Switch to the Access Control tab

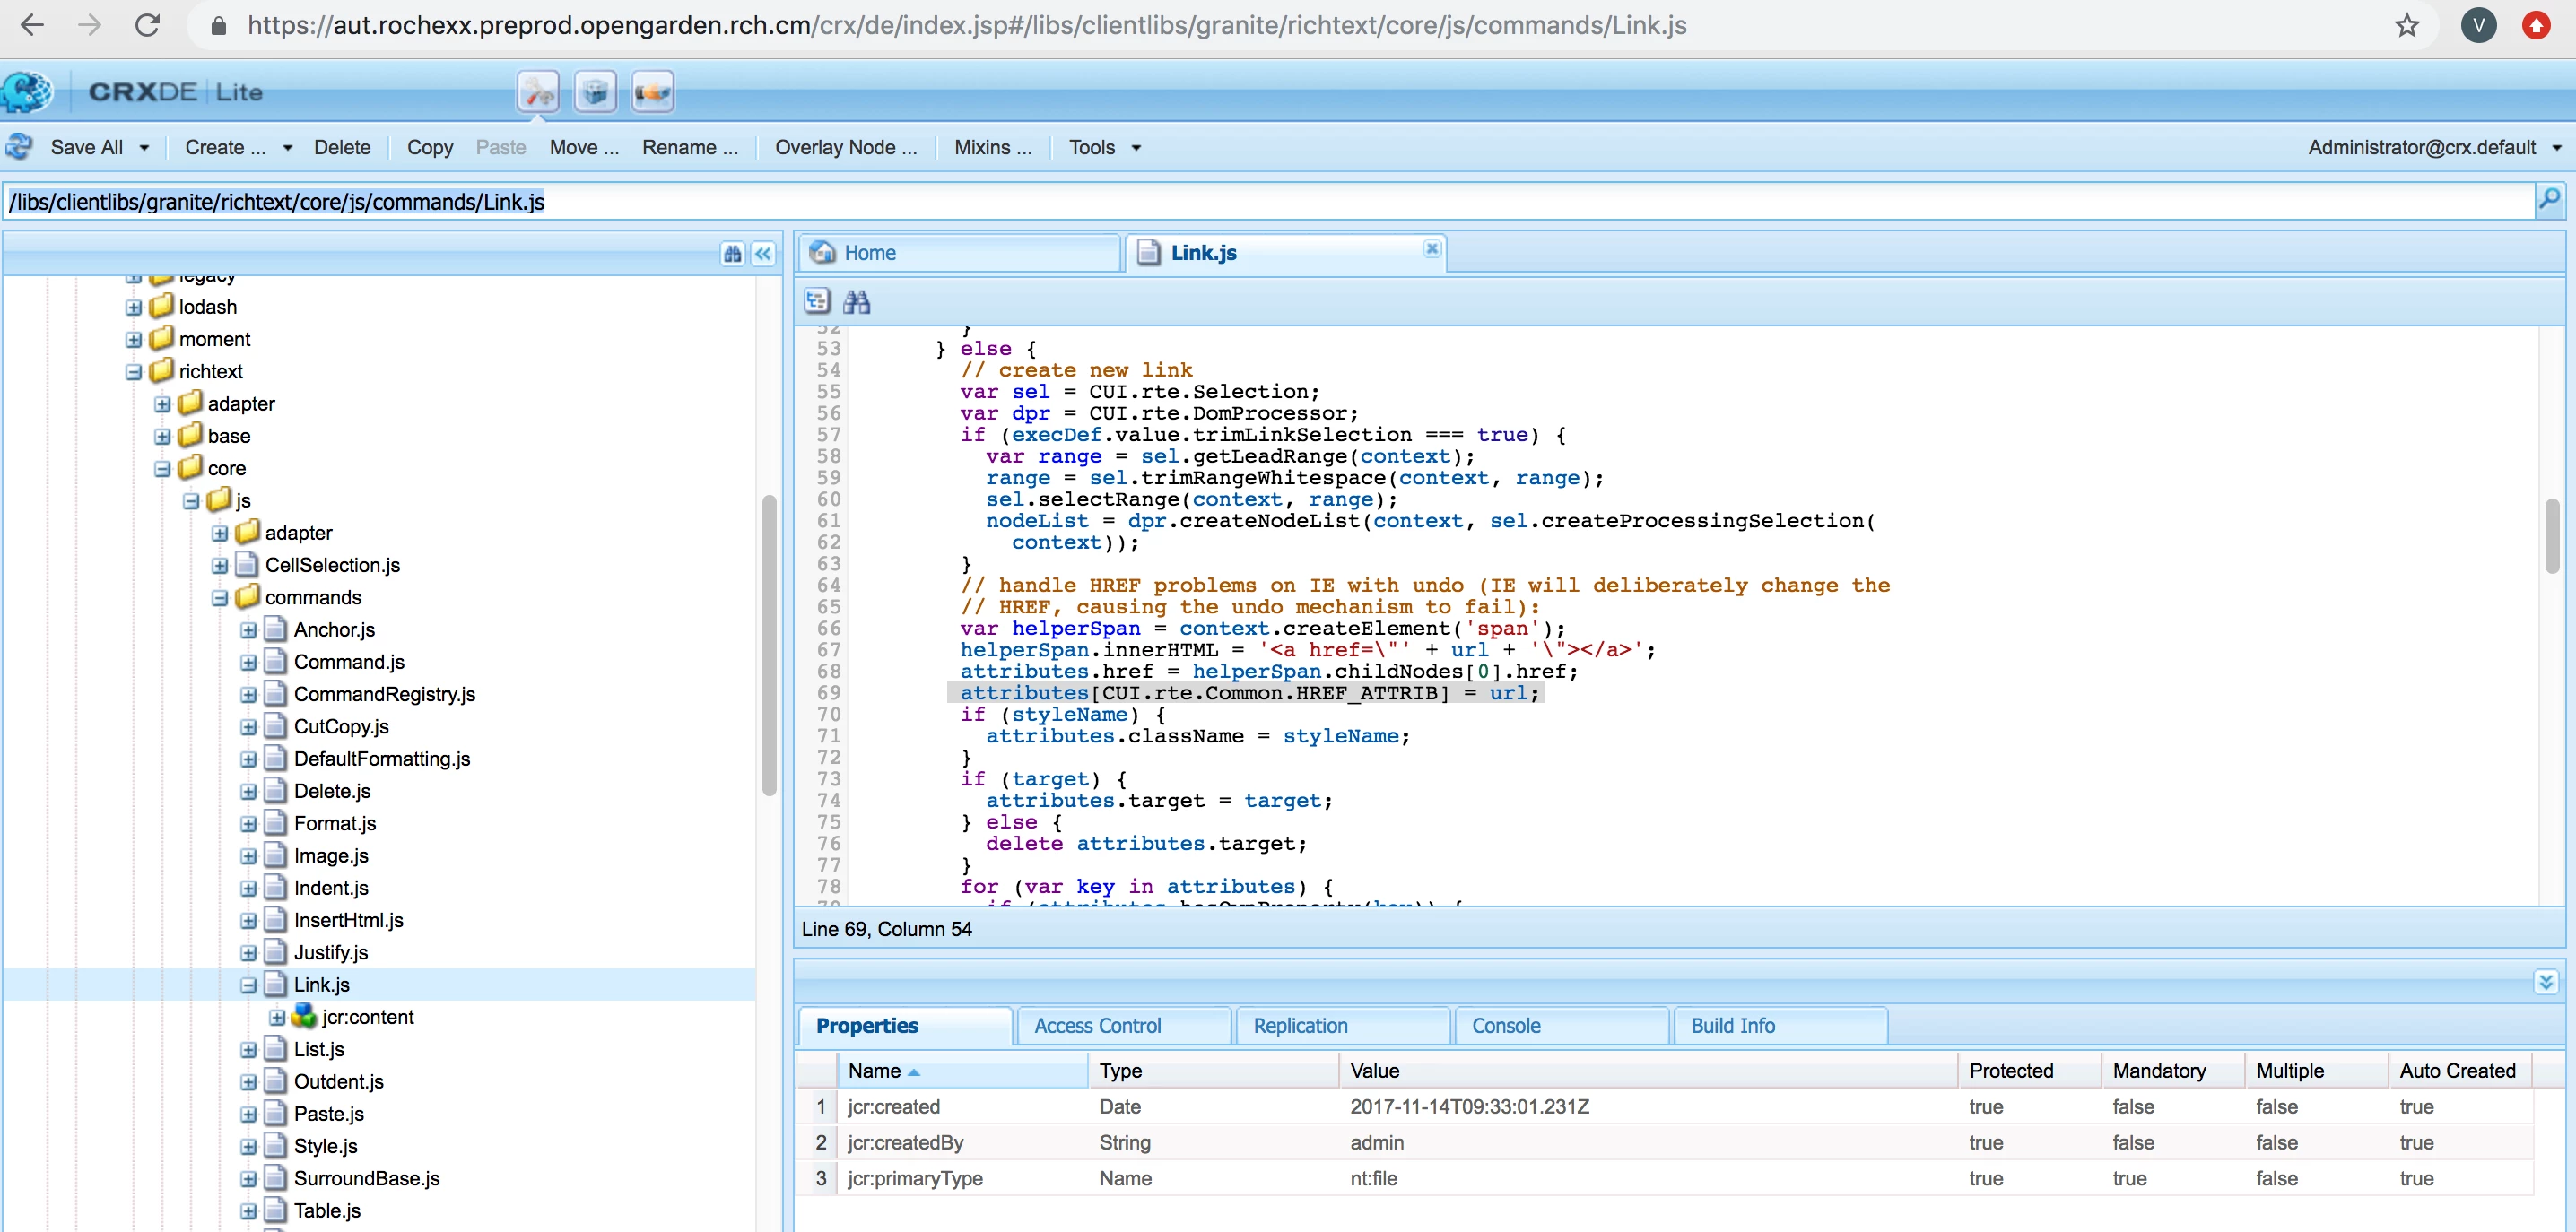pyautogui.click(x=1097, y=1026)
